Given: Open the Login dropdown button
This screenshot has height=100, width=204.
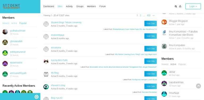Looking at the screenshot, I should (x=193, y=6).
